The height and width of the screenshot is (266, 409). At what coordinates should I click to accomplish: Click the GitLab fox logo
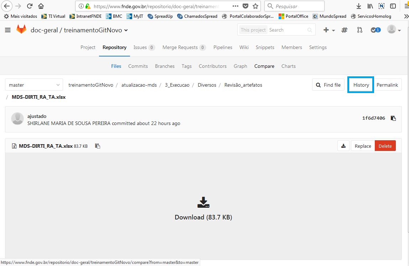[x=21, y=29]
